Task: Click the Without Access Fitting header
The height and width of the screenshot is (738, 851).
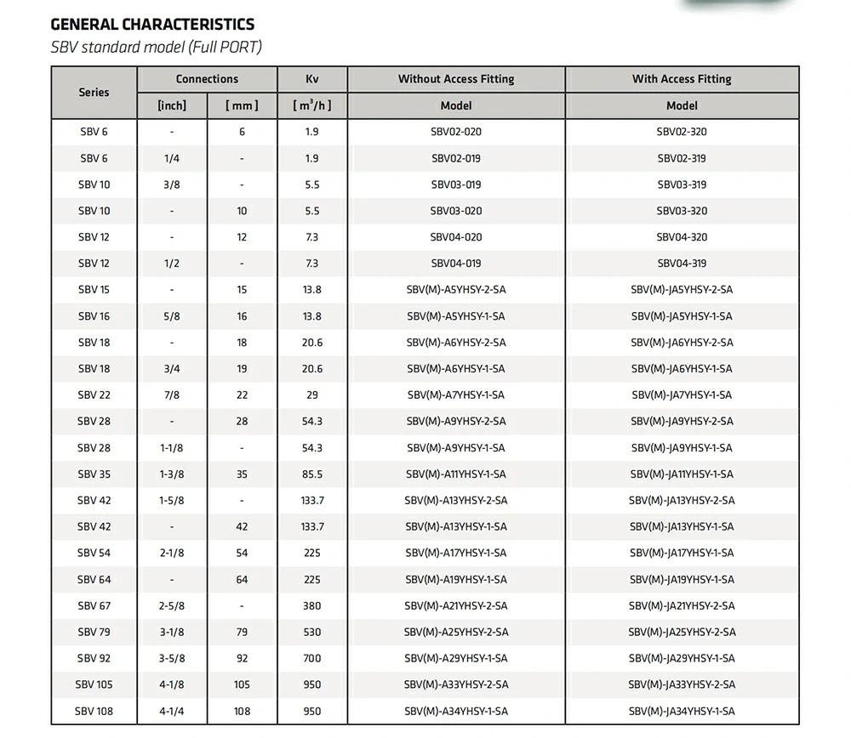Action: (x=456, y=79)
